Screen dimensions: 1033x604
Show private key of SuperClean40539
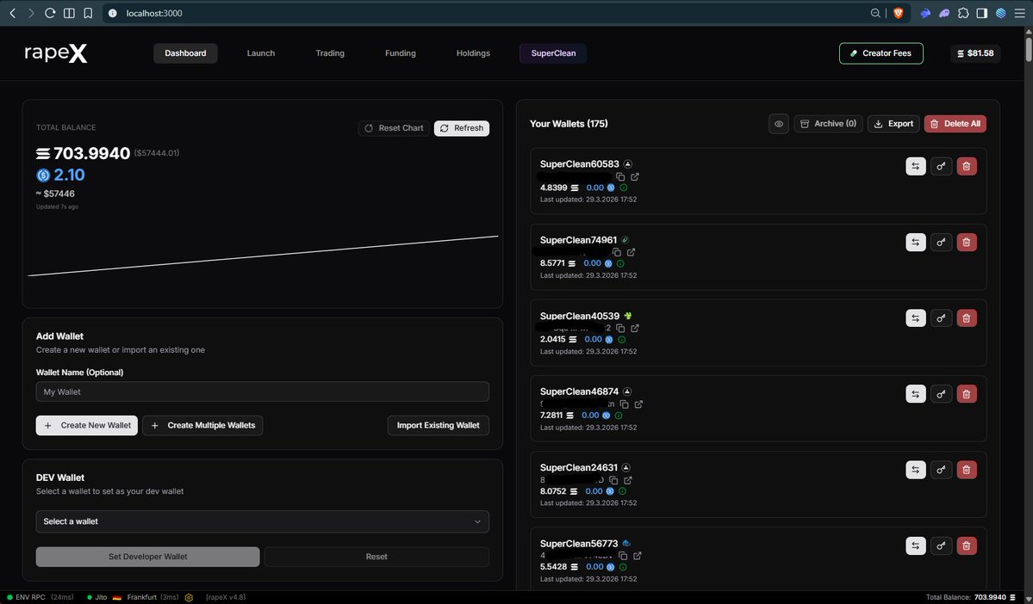(941, 318)
